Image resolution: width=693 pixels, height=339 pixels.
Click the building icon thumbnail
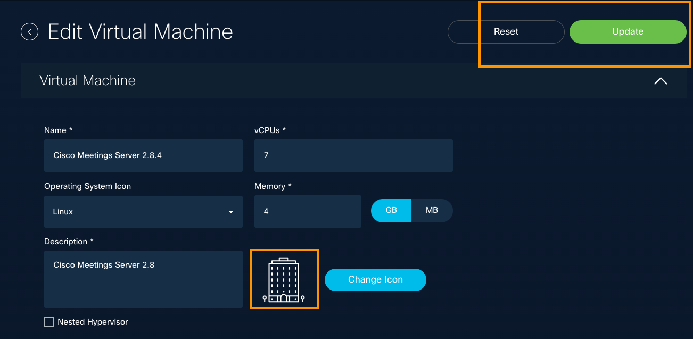284,279
